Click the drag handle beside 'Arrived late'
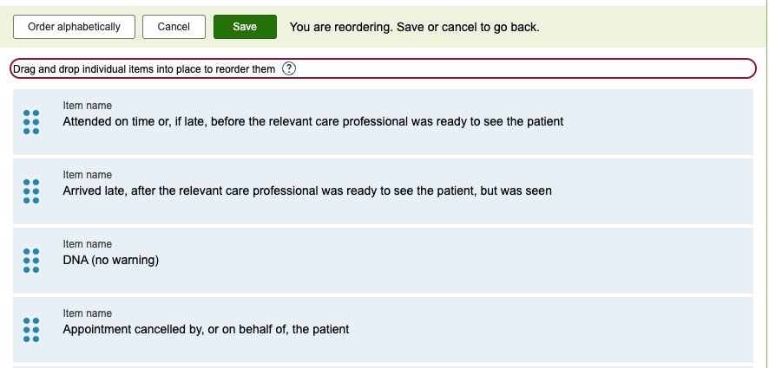Viewport: 769px width, 368px height. (31, 191)
